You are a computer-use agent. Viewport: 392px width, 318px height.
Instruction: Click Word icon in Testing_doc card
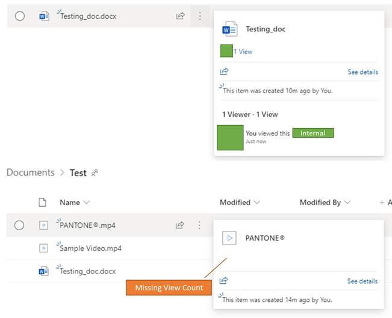pyautogui.click(x=230, y=29)
